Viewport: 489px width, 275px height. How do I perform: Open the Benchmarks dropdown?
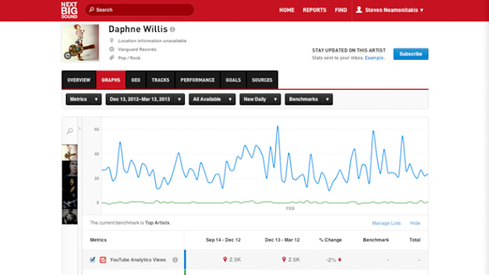tap(309, 99)
